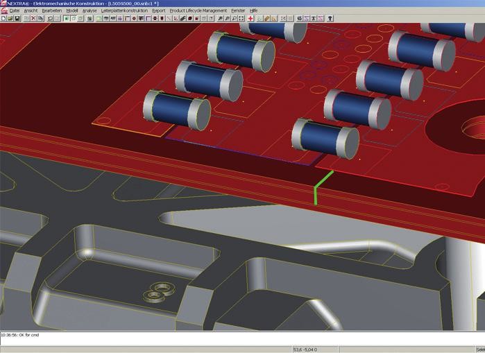Click the red X delete icon
The width and height of the screenshot is (485, 353).
[33, 19]
